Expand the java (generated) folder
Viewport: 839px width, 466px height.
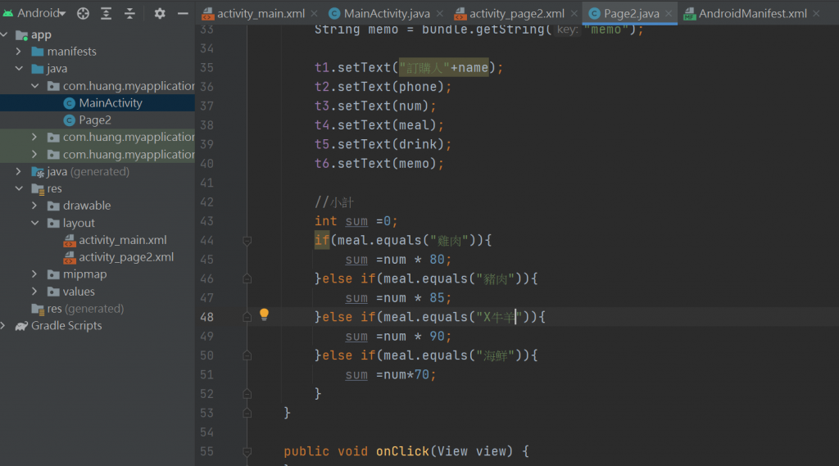[x=19, y=171]
